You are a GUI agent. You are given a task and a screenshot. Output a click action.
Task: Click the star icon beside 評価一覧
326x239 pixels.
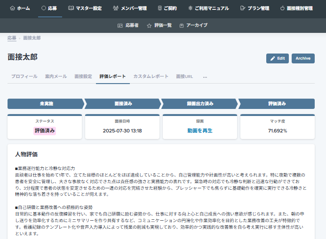[x=149, y=25]
